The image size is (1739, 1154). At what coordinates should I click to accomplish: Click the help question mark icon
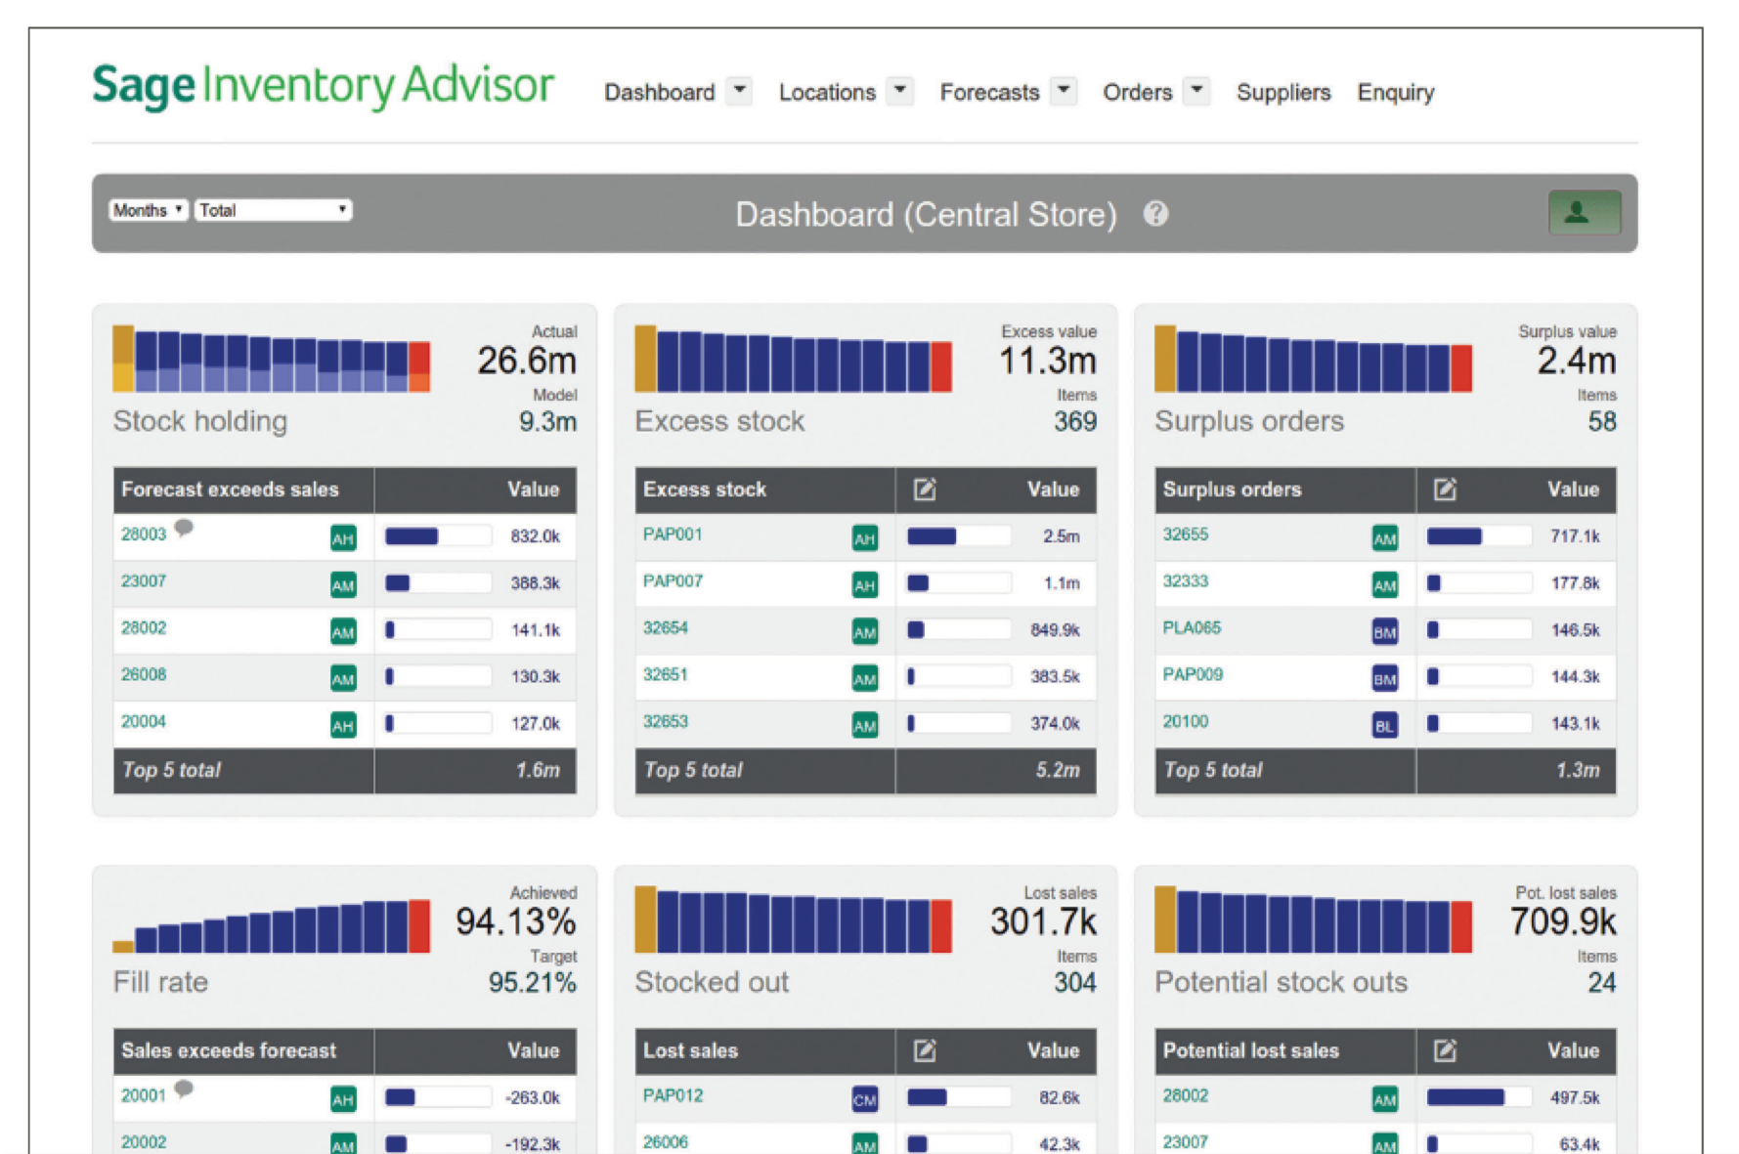(x=1155, y=214)
